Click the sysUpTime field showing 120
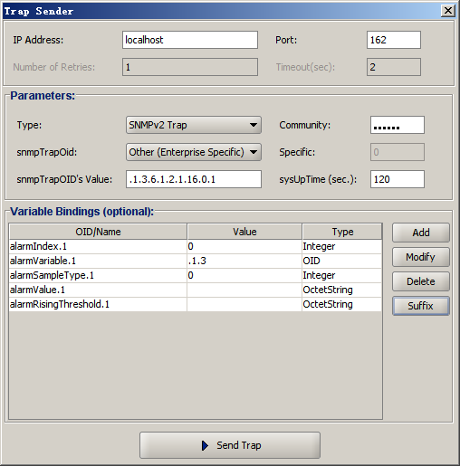460x466 pixels. click(x=398, y=179)
